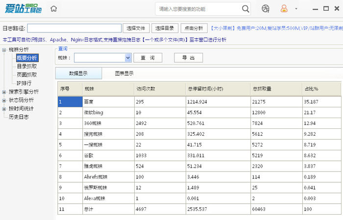Click the orange user account icon

click(x=284, y=9)
